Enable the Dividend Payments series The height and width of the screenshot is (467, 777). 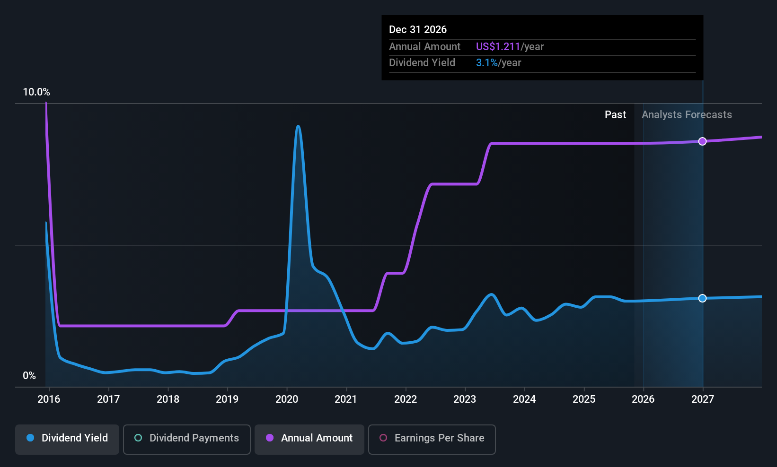pyautogui.click(x=186, y=438)
